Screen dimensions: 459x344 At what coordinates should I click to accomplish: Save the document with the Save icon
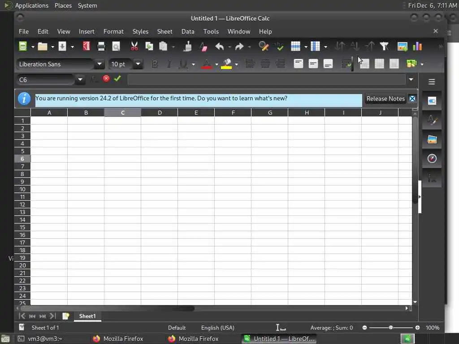tap(62, 46)
